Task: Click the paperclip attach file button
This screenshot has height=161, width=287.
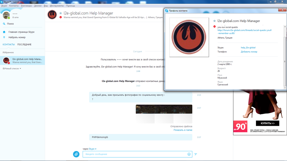Action: pos(76,154)
